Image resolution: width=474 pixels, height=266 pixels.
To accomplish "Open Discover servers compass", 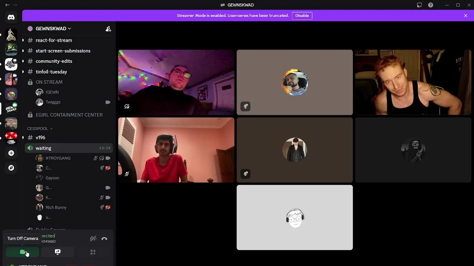I will 11,168.
